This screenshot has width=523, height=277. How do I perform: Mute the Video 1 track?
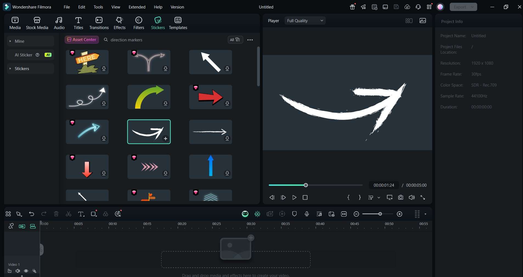(18, 271)
